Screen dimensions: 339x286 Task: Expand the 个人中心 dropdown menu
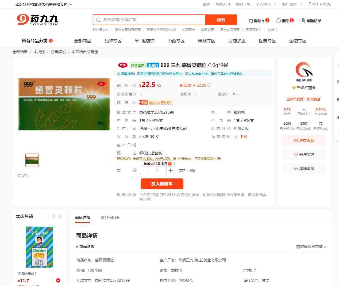click(266, 4)
